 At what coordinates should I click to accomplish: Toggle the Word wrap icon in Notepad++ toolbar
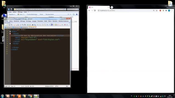tap(47, 25)
